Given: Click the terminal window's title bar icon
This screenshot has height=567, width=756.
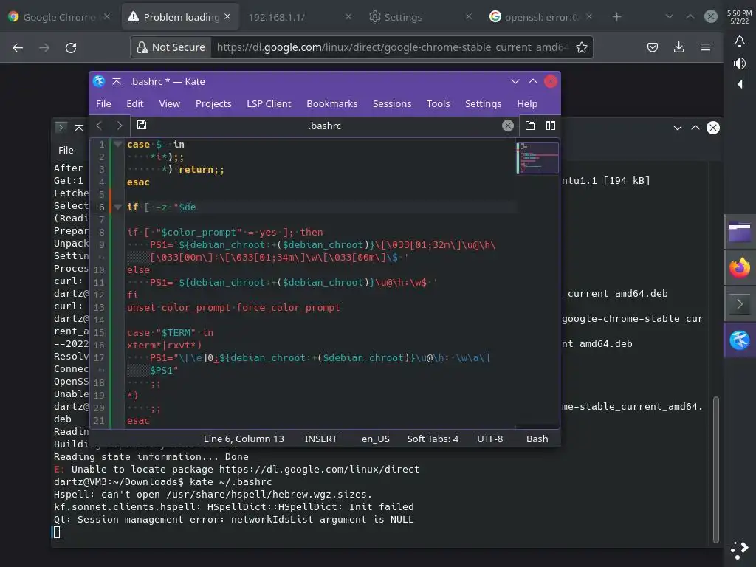Looking at the screenshot, I should 61,127.
